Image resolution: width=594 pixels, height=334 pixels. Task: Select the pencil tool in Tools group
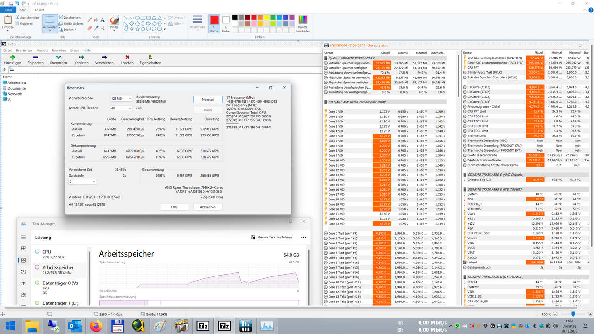90,20
